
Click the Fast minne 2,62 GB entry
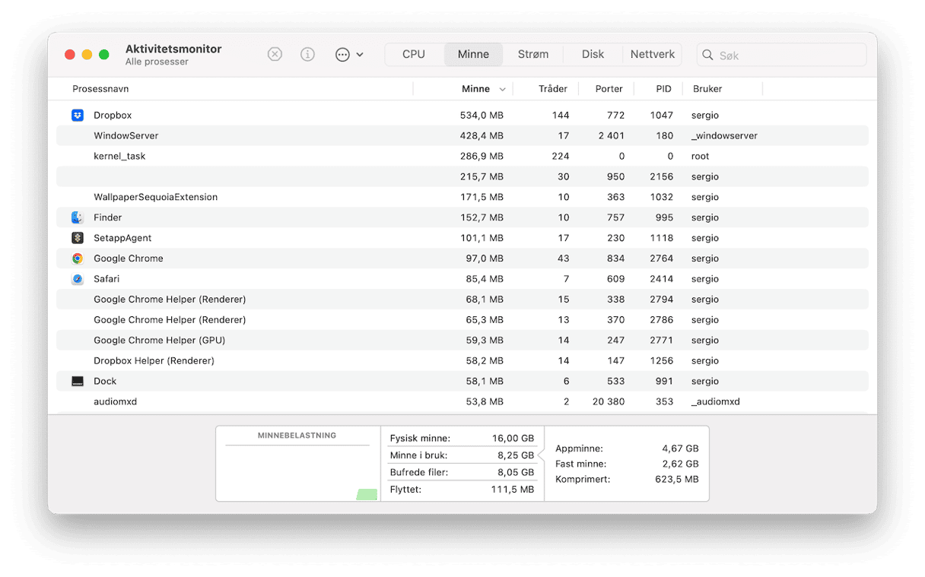click(627, 464)
